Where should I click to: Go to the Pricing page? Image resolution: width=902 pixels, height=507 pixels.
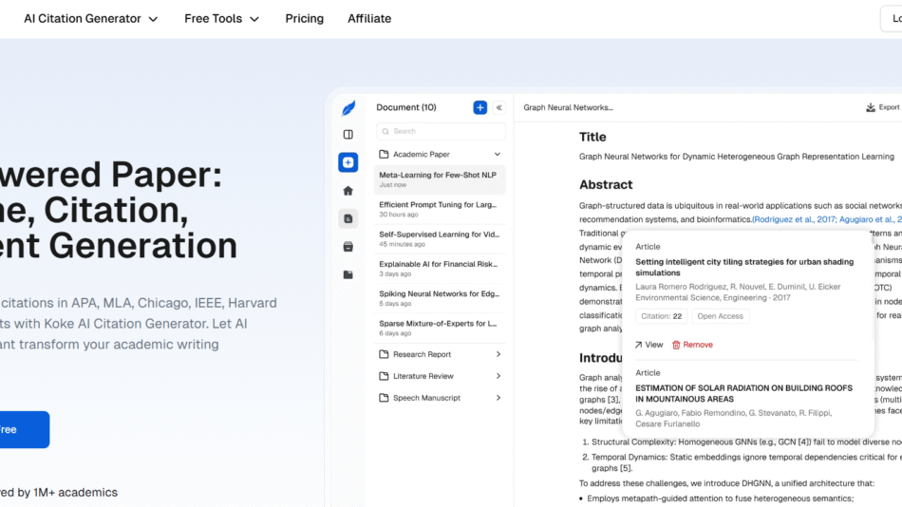[x=304, y=19]
